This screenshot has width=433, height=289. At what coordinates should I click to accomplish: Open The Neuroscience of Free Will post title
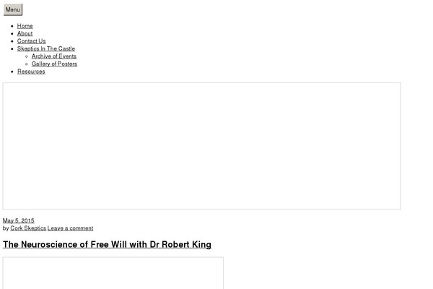click(107, 244)
